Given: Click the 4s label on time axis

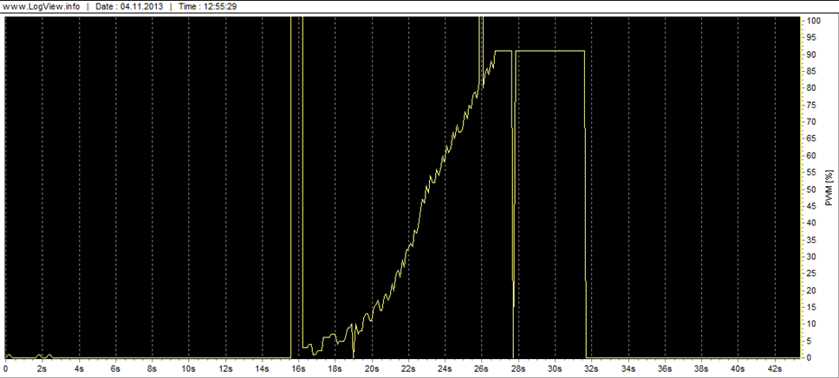Looking at the screenshot, I should (79, 368).
